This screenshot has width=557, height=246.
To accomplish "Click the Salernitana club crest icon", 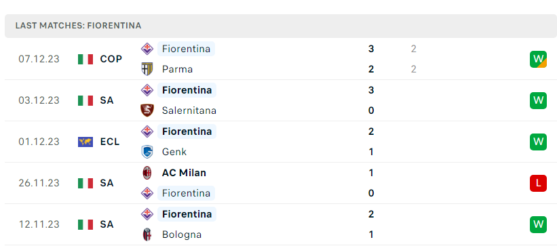I will 147,110.
